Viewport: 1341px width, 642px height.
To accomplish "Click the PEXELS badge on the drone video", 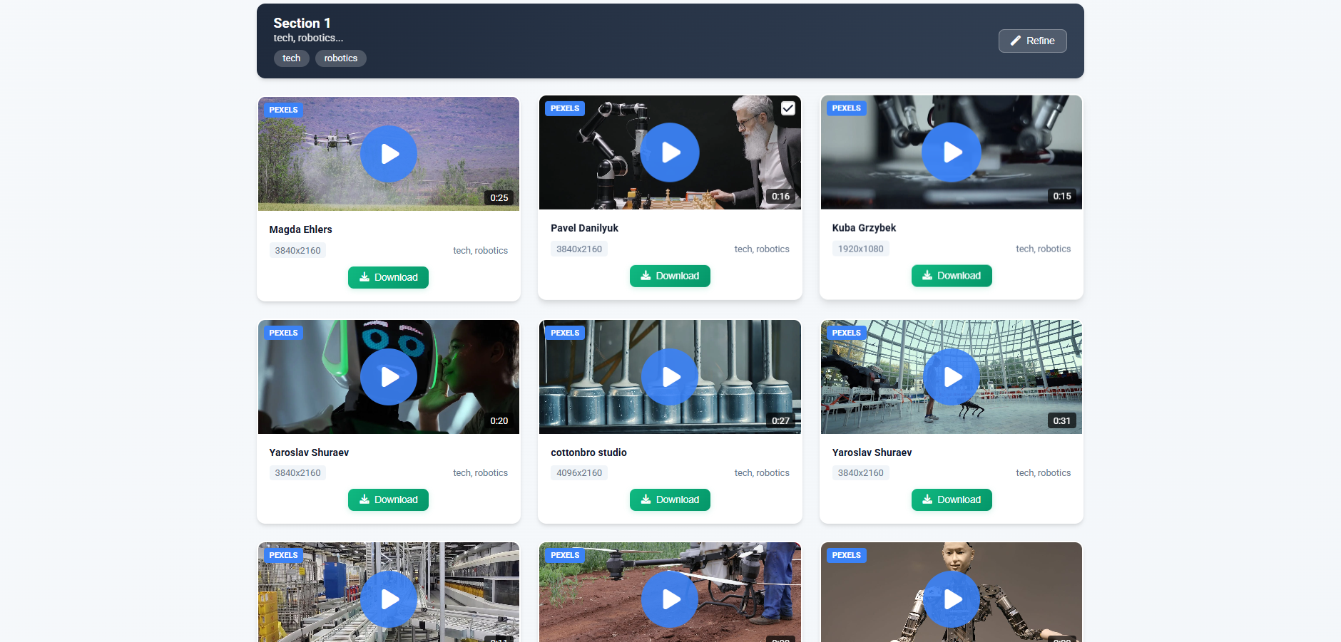I will pyautogui.click(x=283, y=110).
